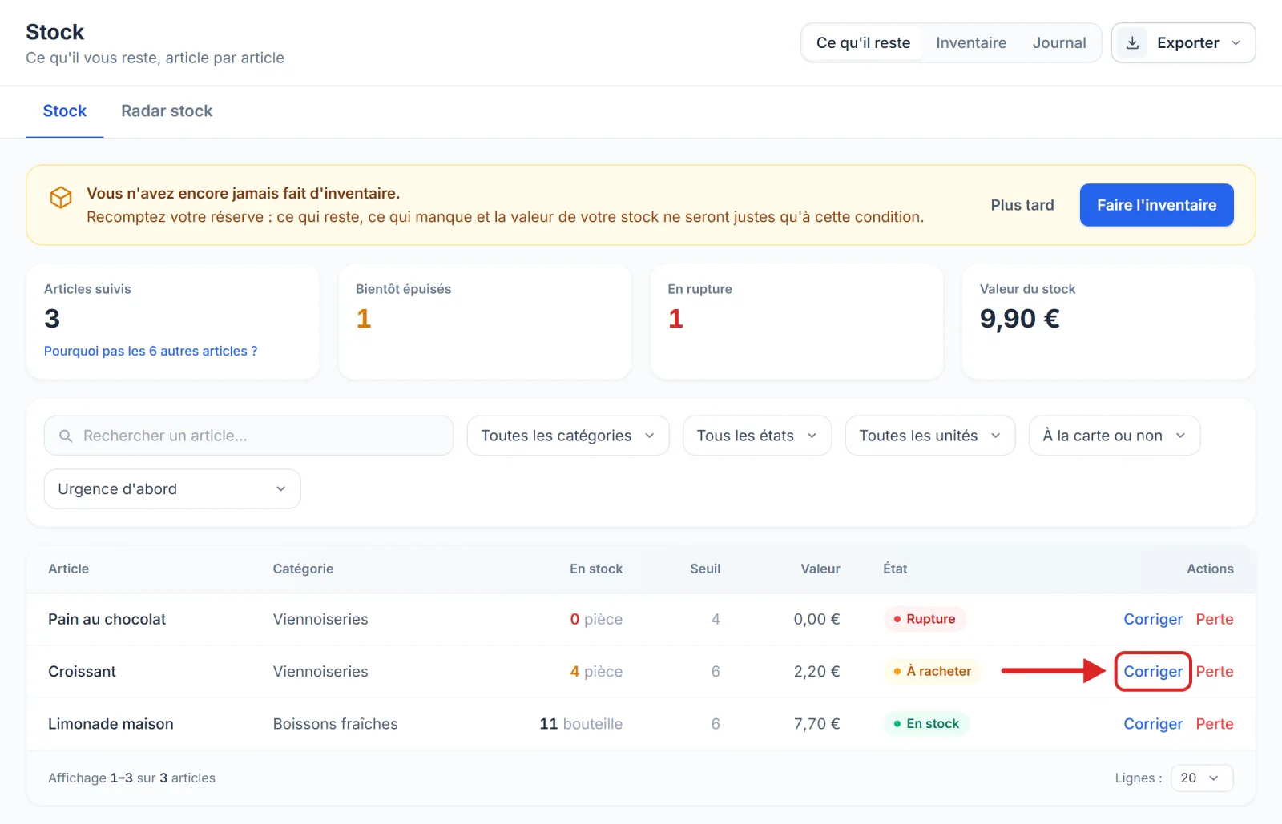
Task: Click the Bientôt épuisés card
Action: coord(485,321)
